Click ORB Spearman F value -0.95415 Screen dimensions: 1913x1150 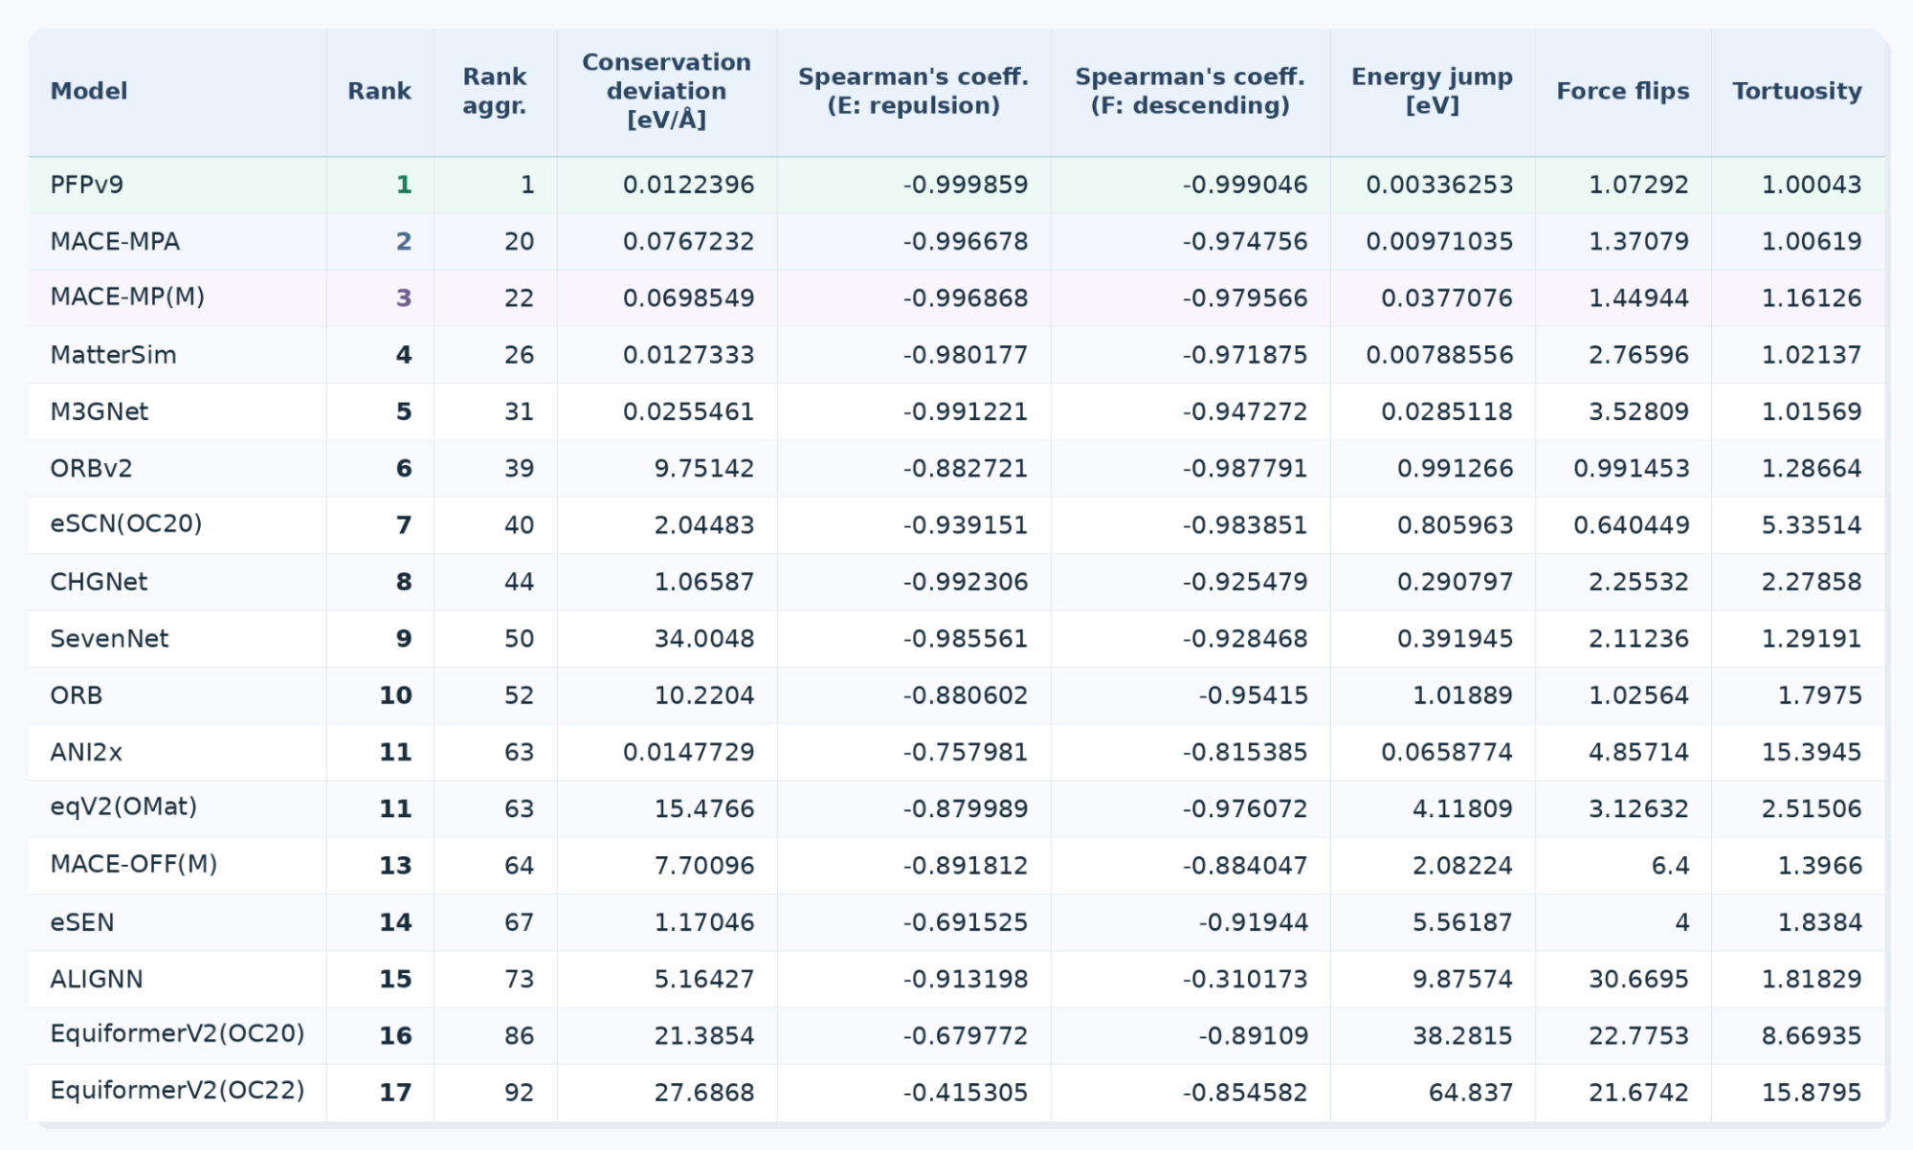click(x=1253, y=695)
